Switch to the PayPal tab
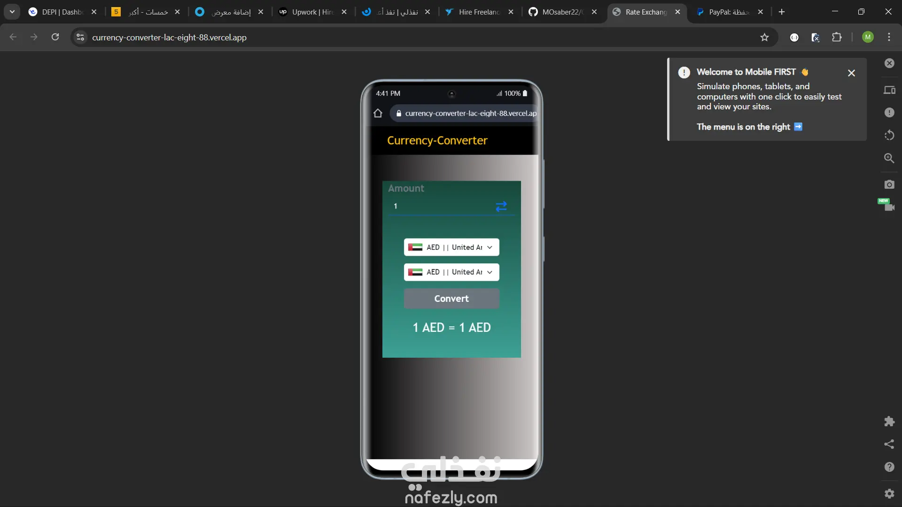902x507 pixels. (x=728, y=12)
